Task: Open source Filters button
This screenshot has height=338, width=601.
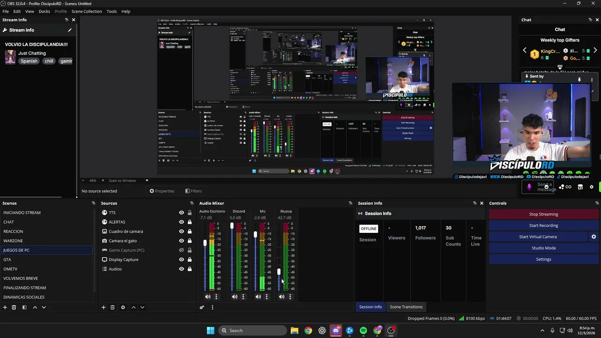Action: click(193, 191)
